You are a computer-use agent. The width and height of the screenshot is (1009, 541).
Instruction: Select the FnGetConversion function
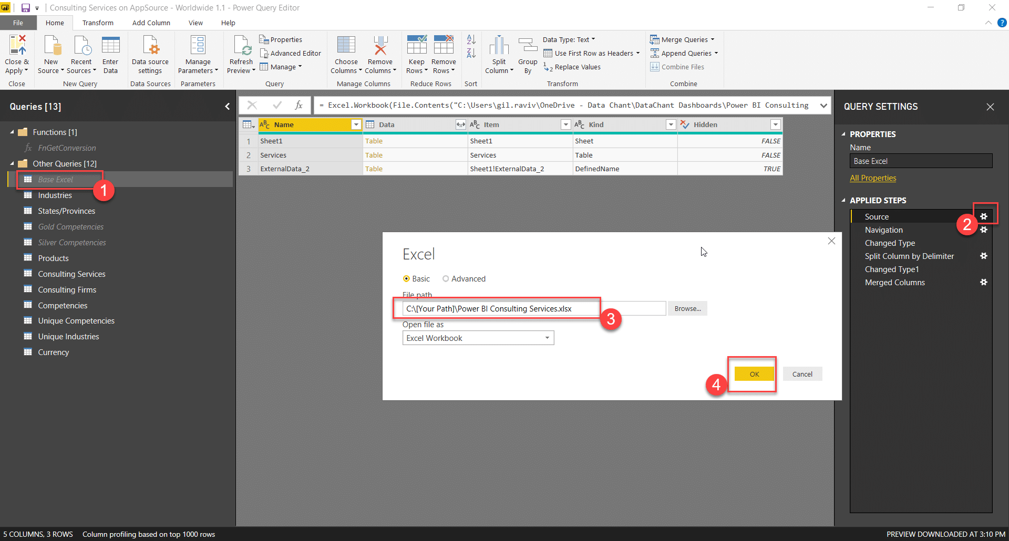click(67, 148)
